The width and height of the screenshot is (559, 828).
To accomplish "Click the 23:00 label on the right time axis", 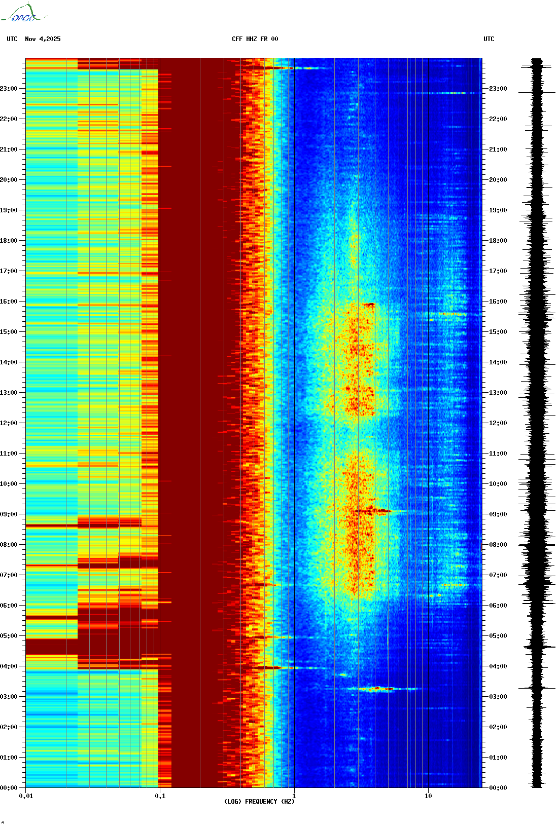I will [498, 89].
